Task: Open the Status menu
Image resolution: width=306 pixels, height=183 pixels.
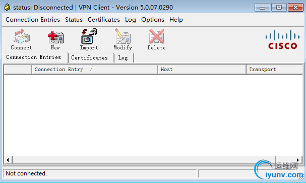Action: coord(74,20)
